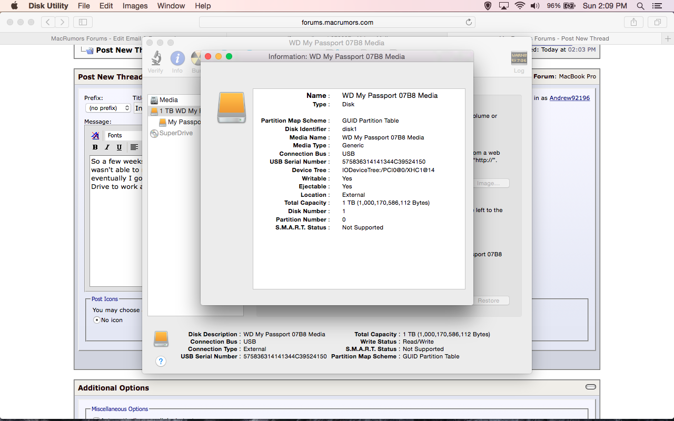
Task: Click the Read/Write status text in bottom panel
Action: pyautogui.click(x=418, y=342)
